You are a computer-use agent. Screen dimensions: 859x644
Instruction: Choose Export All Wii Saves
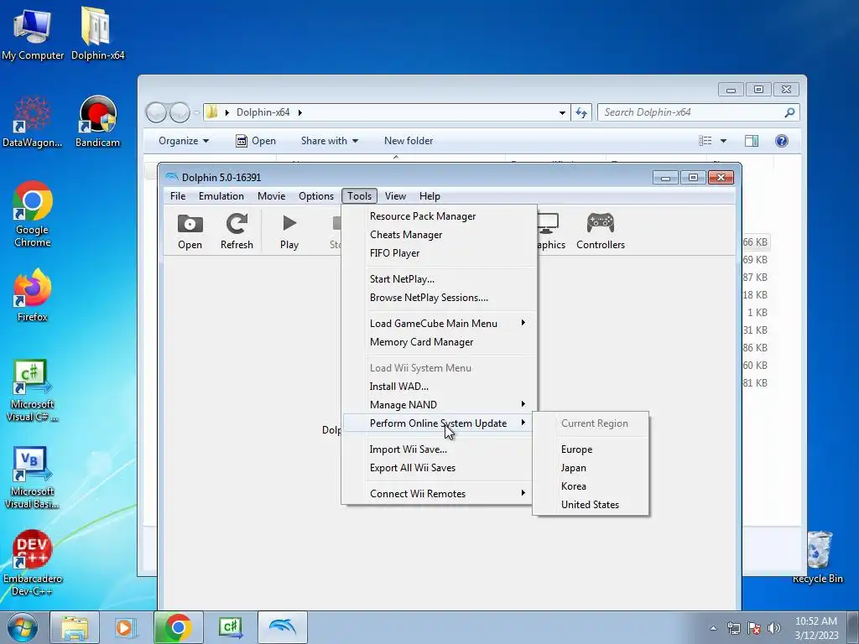437,468
